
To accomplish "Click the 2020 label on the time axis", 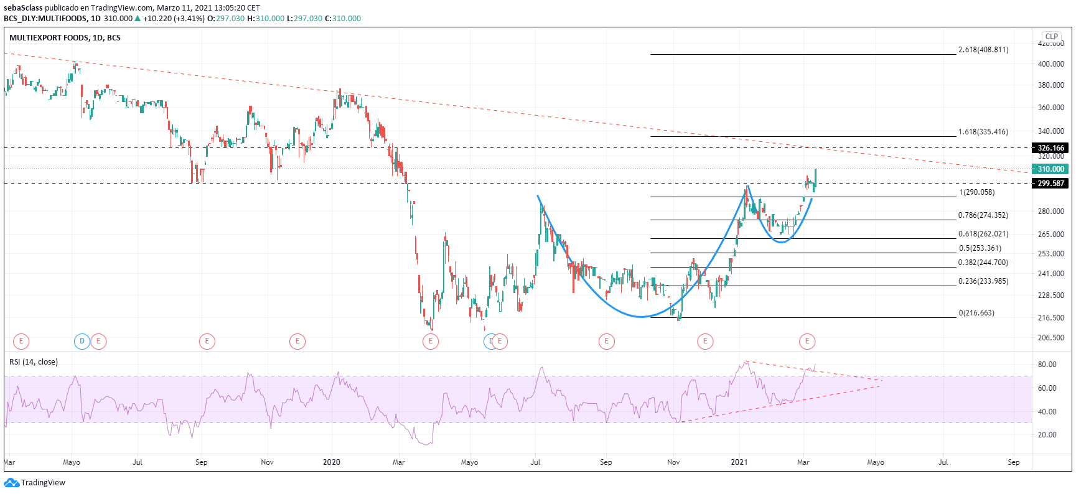I will (332, 462).
